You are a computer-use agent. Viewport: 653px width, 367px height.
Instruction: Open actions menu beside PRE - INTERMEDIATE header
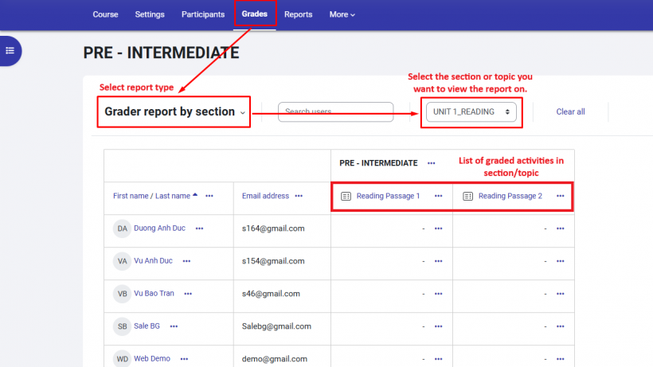click(x=432, y=163)
